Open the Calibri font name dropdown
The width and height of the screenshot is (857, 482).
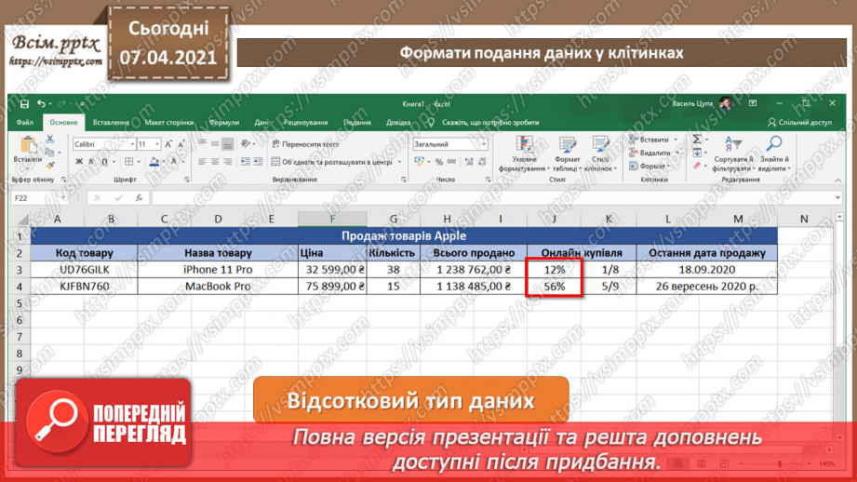(132, 144)
